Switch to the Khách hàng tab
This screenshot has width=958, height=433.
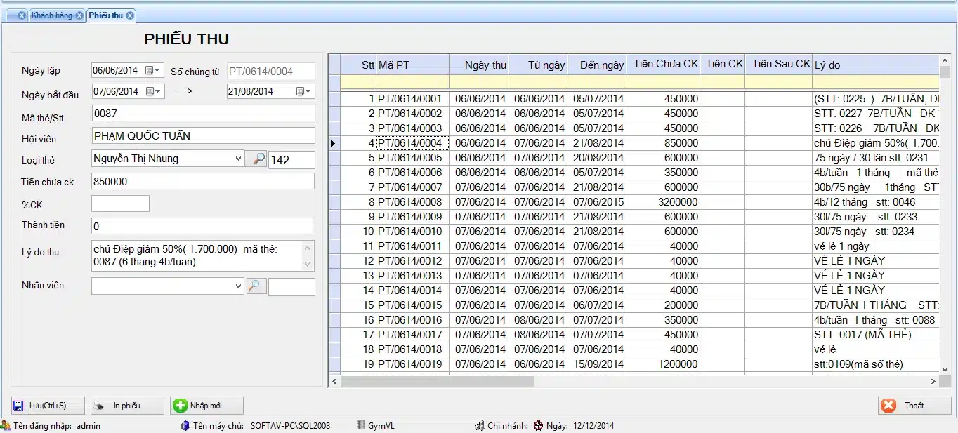[52, 15]
